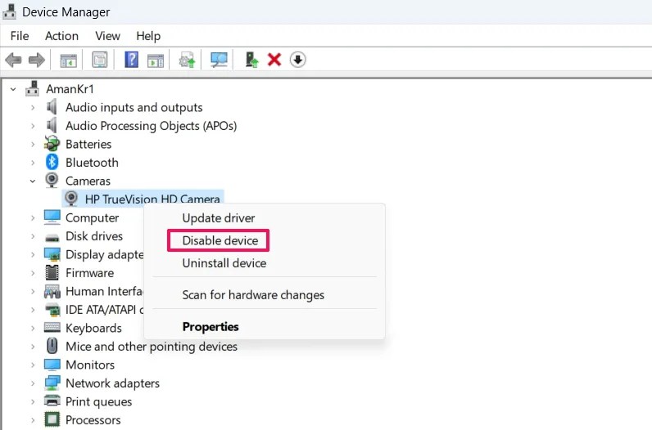Click the Disable device down-arrow icon

point(297,60)
